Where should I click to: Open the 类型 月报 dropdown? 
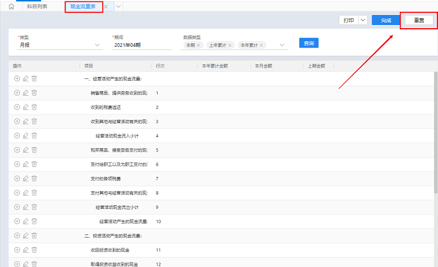pos(97,45)
